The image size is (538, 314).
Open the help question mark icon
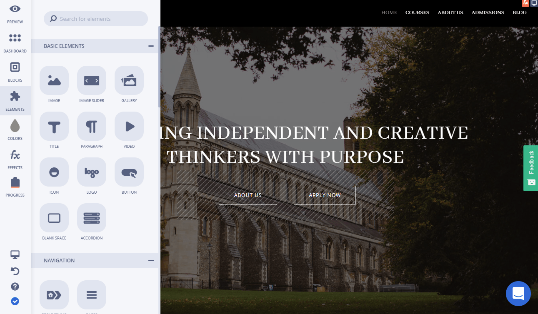15,287
